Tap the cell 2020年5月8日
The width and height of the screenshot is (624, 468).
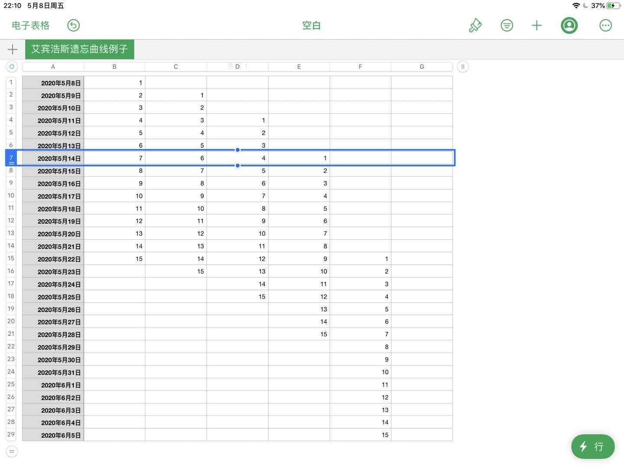[53, 82]
